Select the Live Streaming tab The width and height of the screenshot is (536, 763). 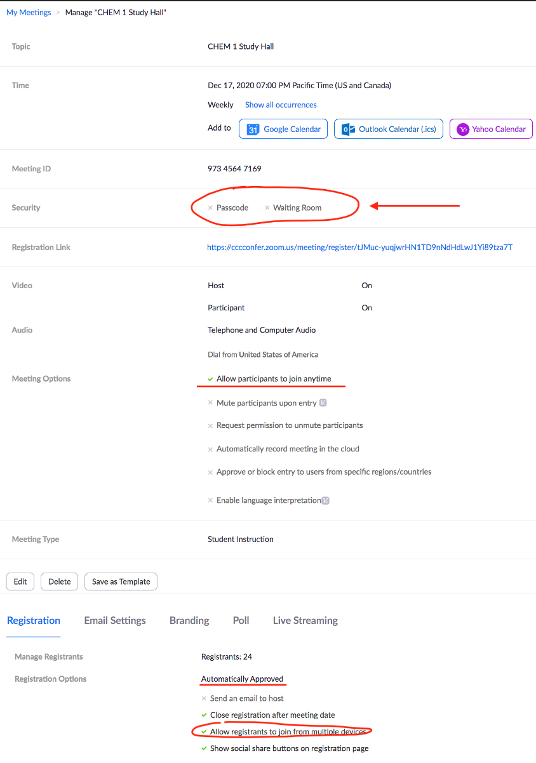coord(305,621)
